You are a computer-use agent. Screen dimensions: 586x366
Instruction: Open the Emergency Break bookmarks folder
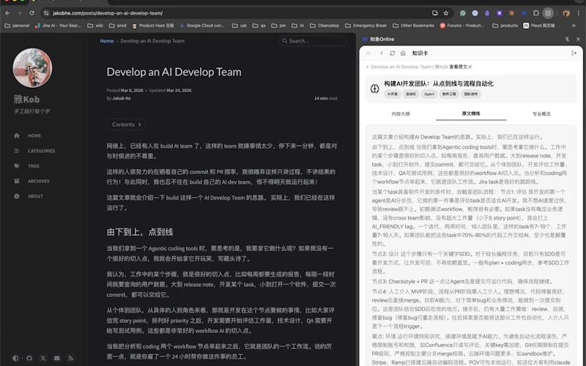point(366,26)
